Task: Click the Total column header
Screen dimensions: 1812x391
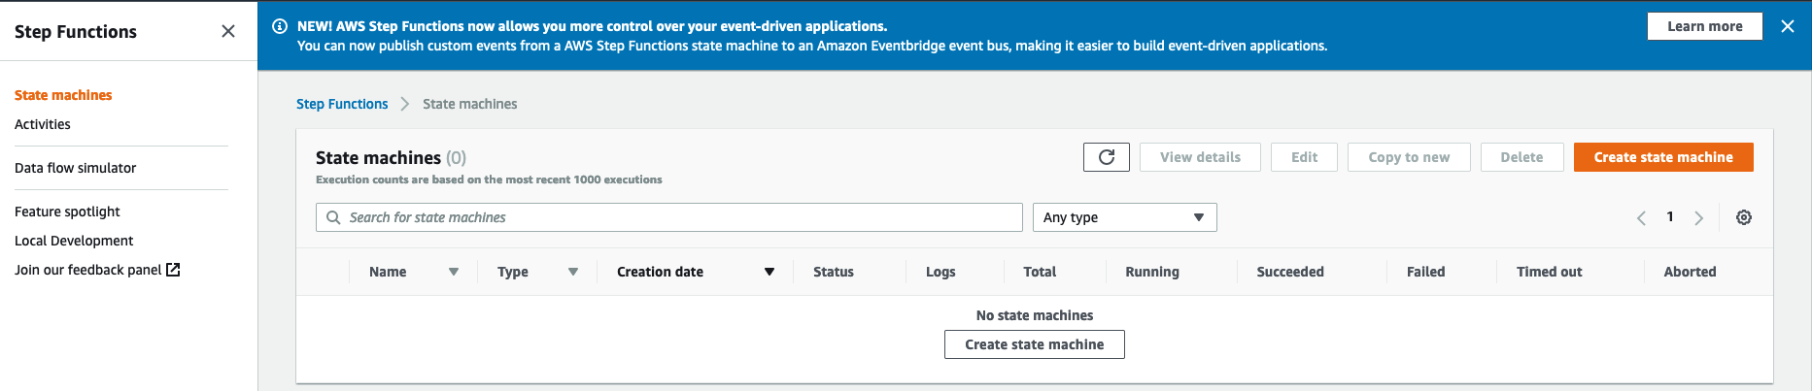Action: [1040, 272]
